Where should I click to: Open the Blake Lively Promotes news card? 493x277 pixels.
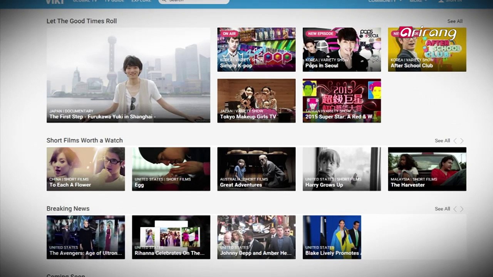click(x=332, y=237)
